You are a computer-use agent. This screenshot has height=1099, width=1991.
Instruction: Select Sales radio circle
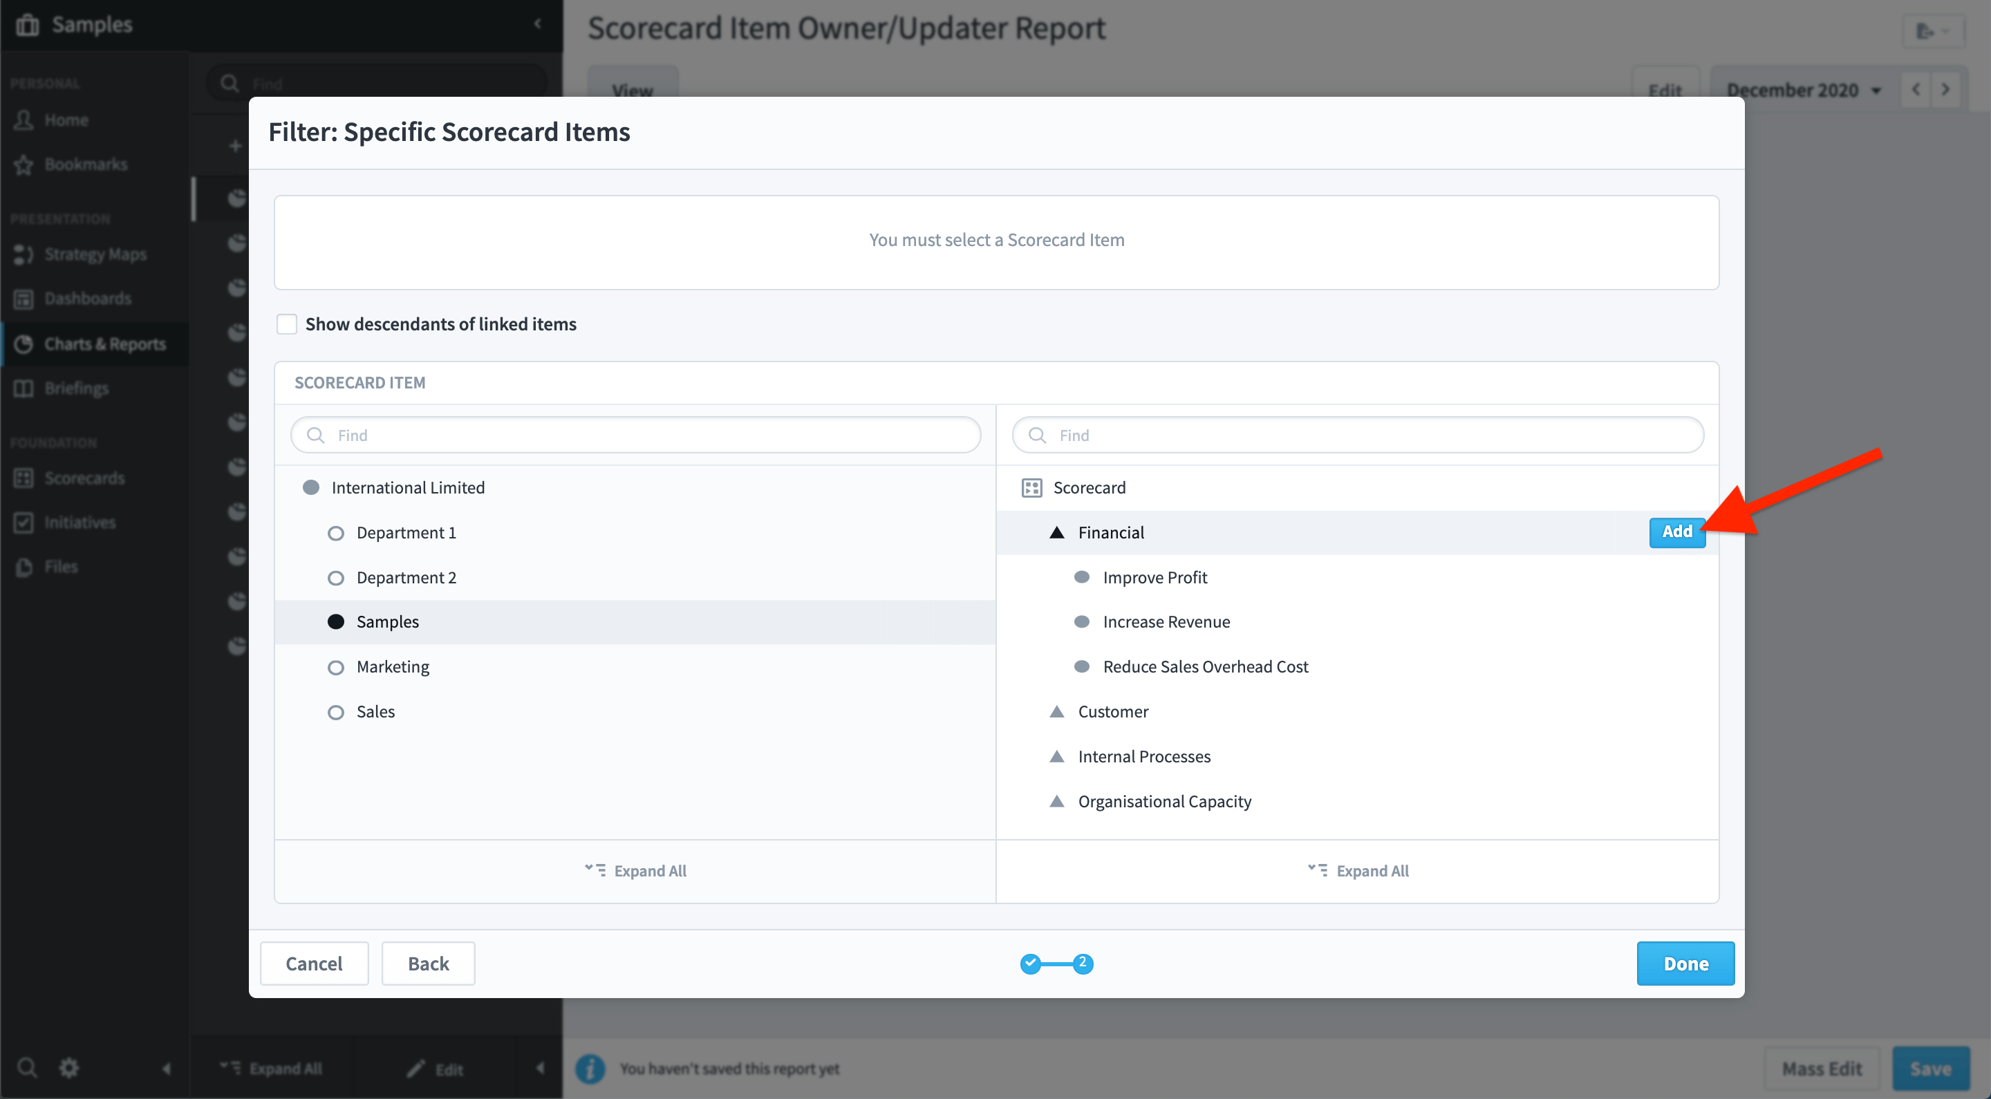click(335, 712)
